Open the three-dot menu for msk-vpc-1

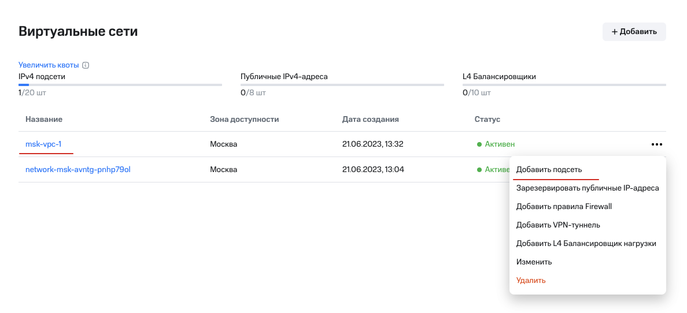[x=656, y=144]
